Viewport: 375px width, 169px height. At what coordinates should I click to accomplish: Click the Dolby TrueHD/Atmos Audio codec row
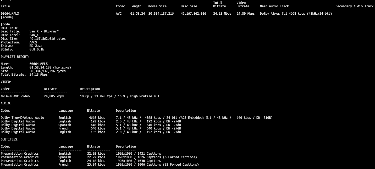(x=22, y=118)
